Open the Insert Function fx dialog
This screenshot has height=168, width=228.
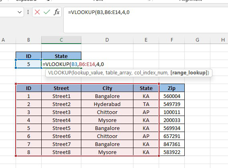[56, 12]
